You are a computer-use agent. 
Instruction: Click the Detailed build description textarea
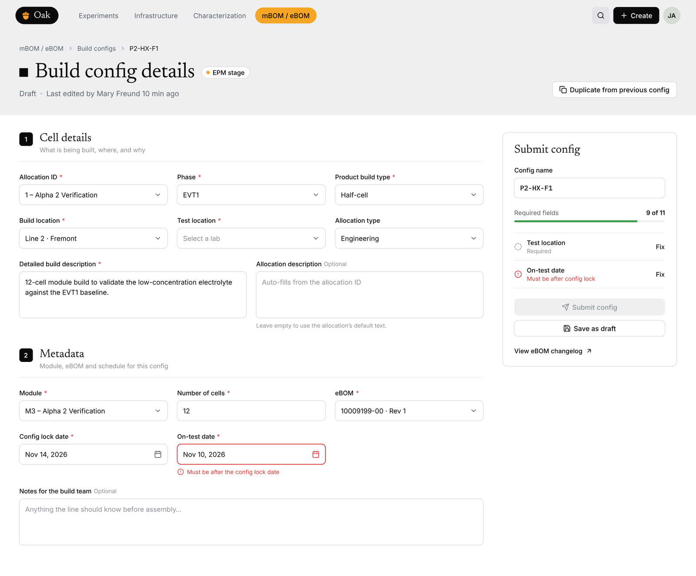[133, 295]
